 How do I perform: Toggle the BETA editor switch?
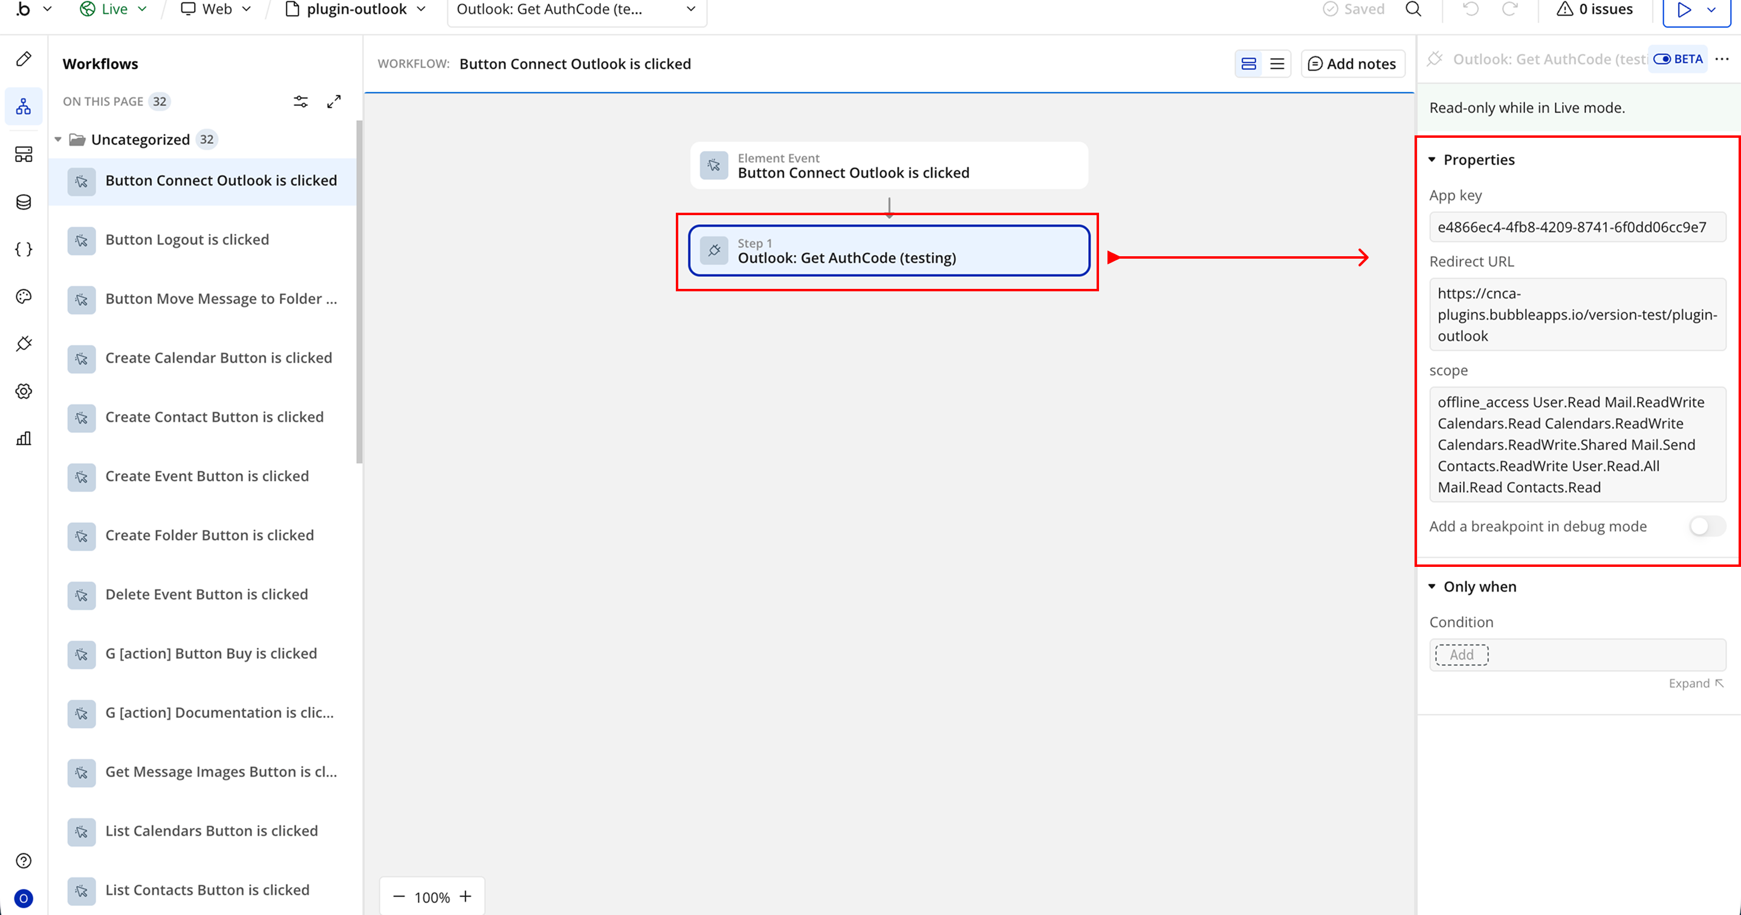tap(1662, 59)
